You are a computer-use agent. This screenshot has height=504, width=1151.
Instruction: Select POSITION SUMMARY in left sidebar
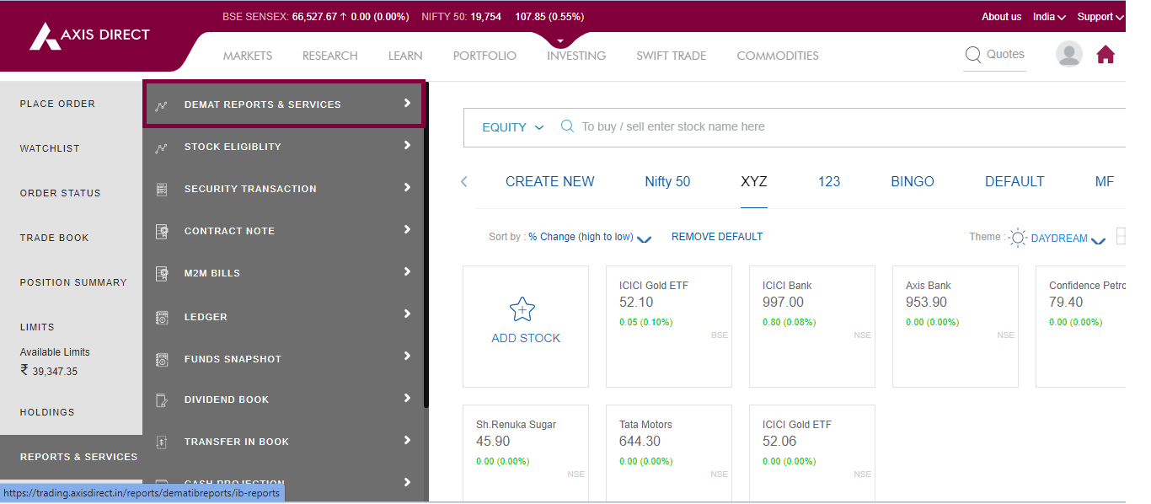point(73,282)
